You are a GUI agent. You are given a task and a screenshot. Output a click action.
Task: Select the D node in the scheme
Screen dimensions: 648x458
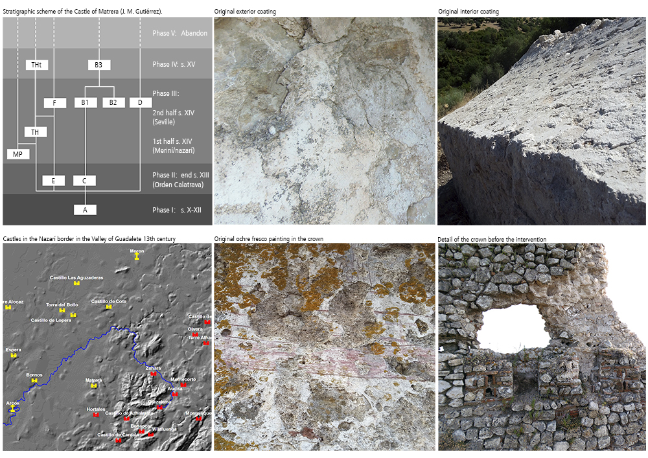(x=141, y=102)
